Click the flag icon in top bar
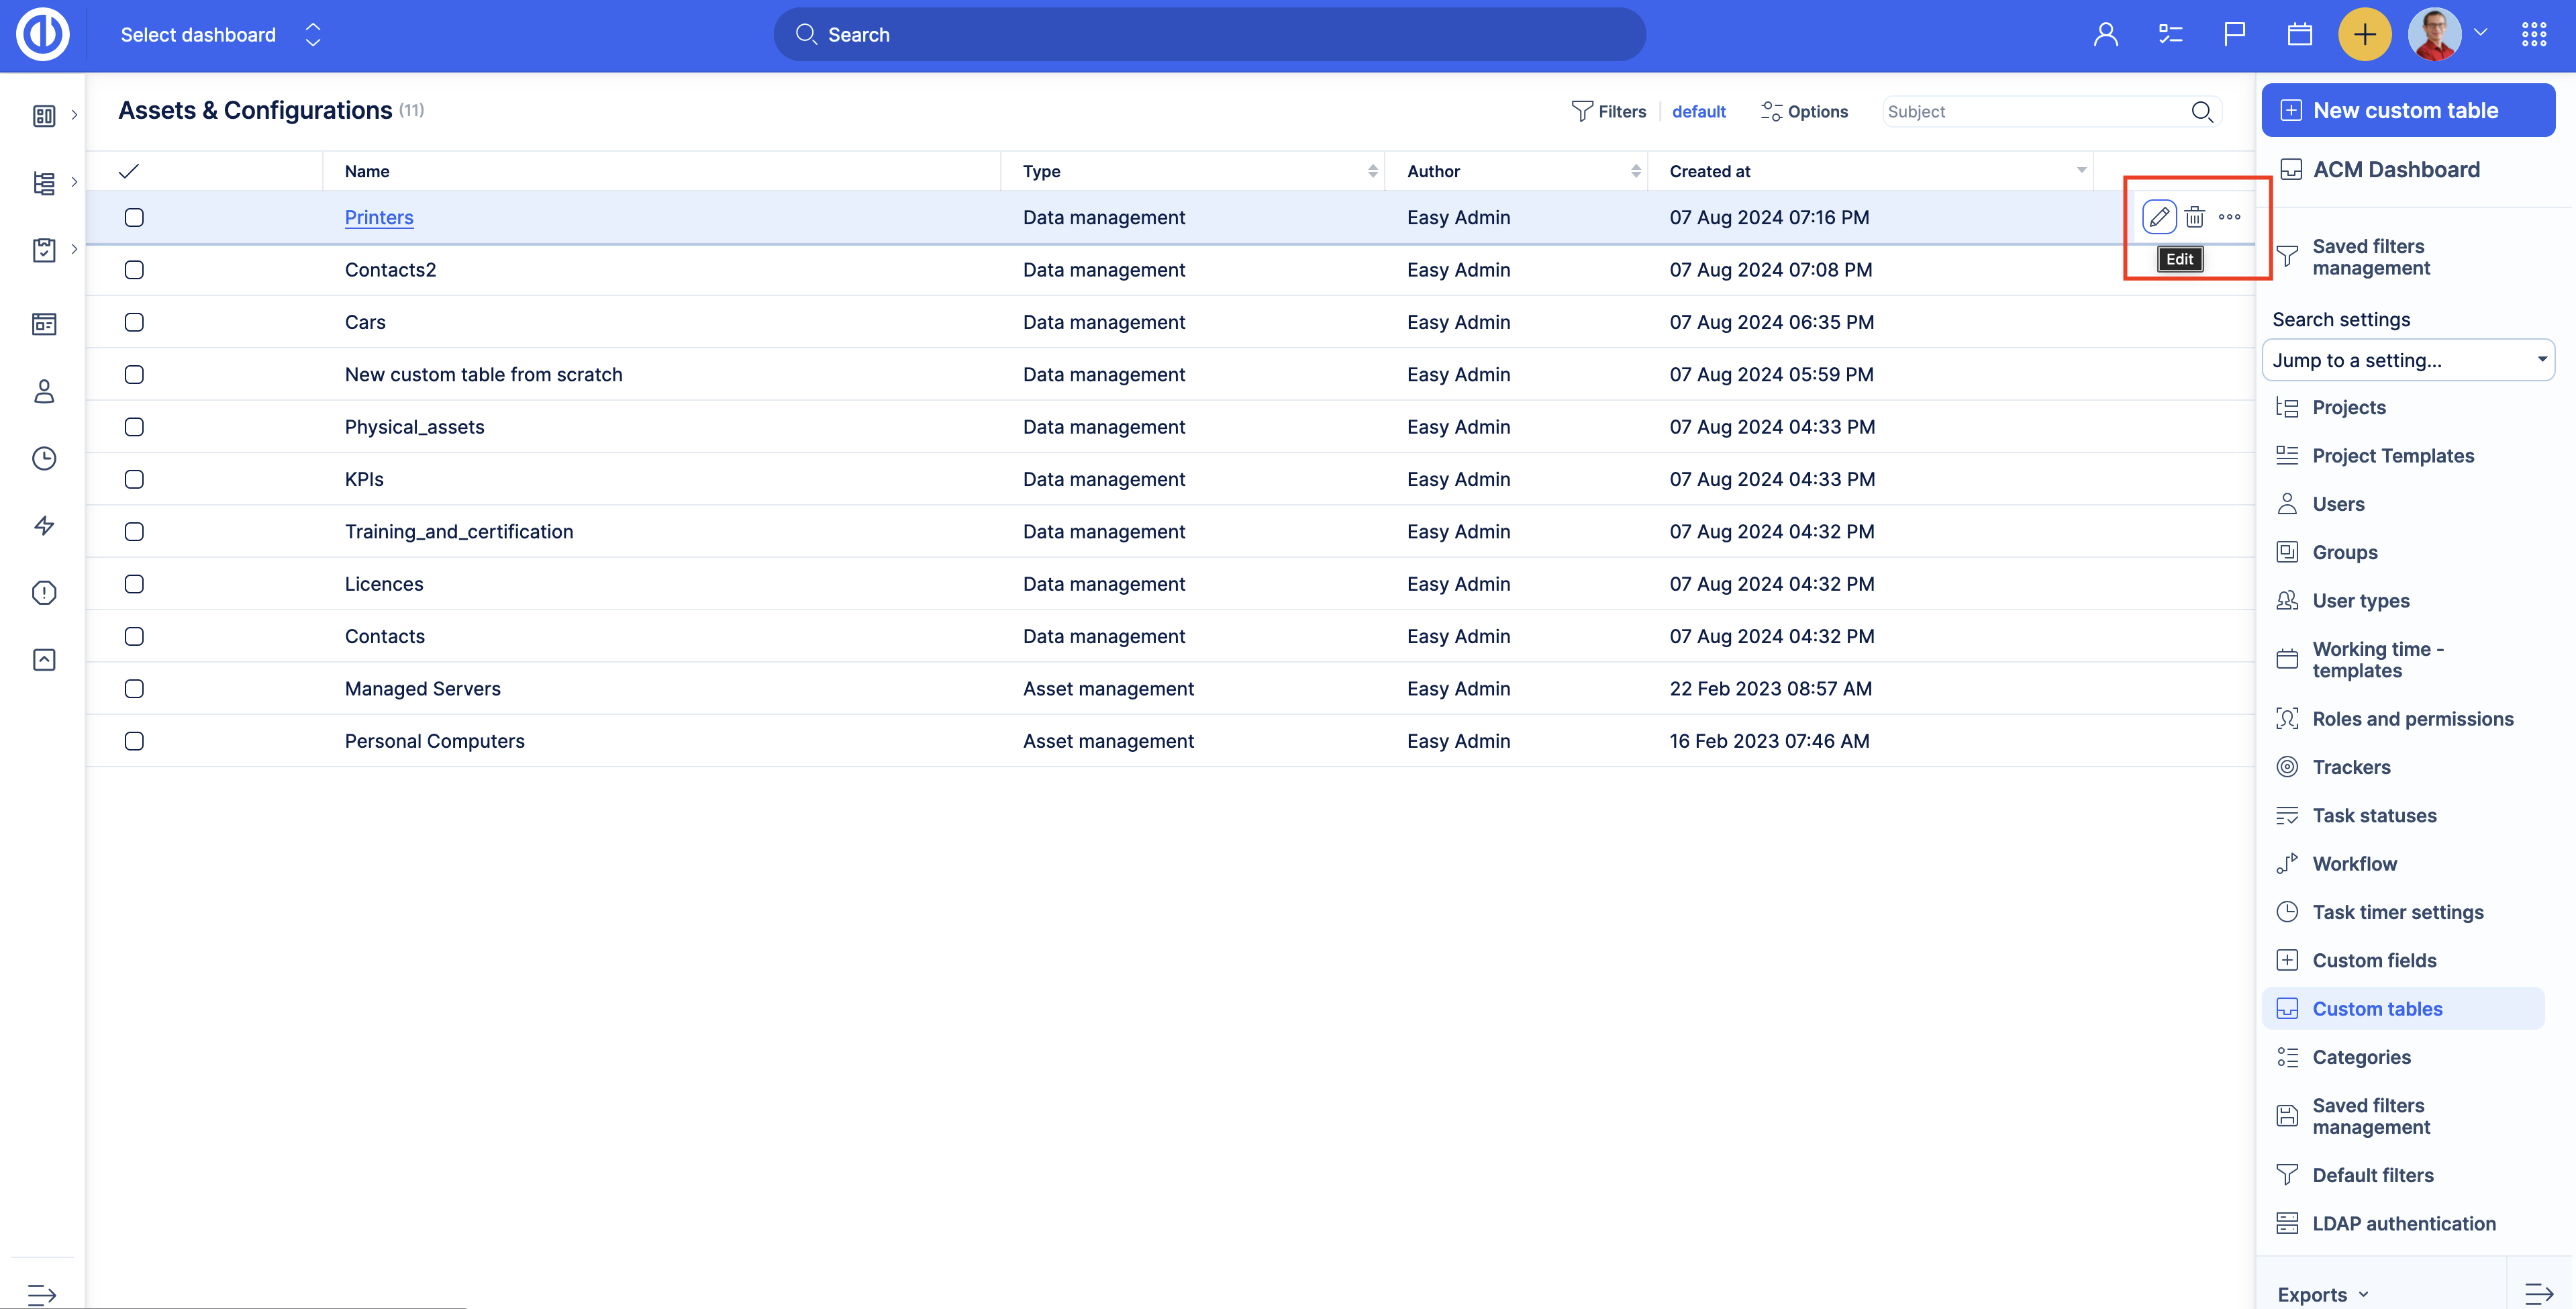This screenshot has height=1309, width=2576. click(2234, 35)
